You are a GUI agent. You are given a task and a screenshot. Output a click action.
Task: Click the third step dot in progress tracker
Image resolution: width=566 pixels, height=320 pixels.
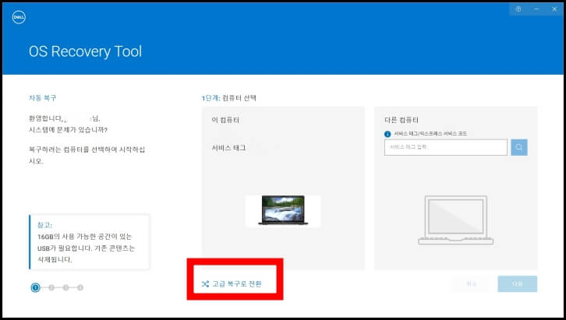click(x=65, y=287)
